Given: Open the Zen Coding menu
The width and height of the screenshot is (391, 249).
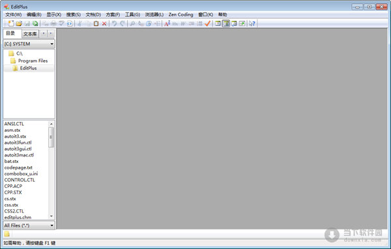Looking at the screenshot, I should point(181,15).
